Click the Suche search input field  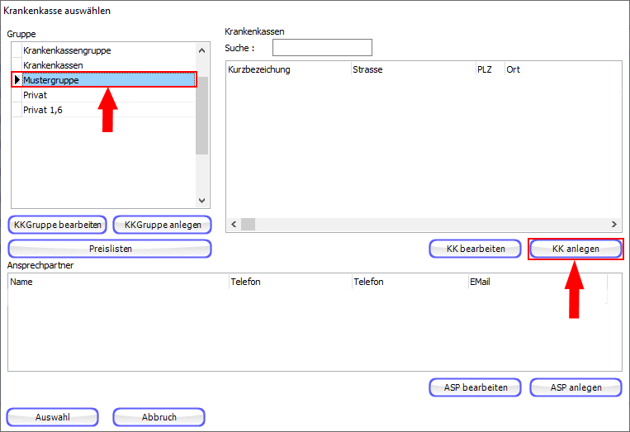[x=322, y=48]
